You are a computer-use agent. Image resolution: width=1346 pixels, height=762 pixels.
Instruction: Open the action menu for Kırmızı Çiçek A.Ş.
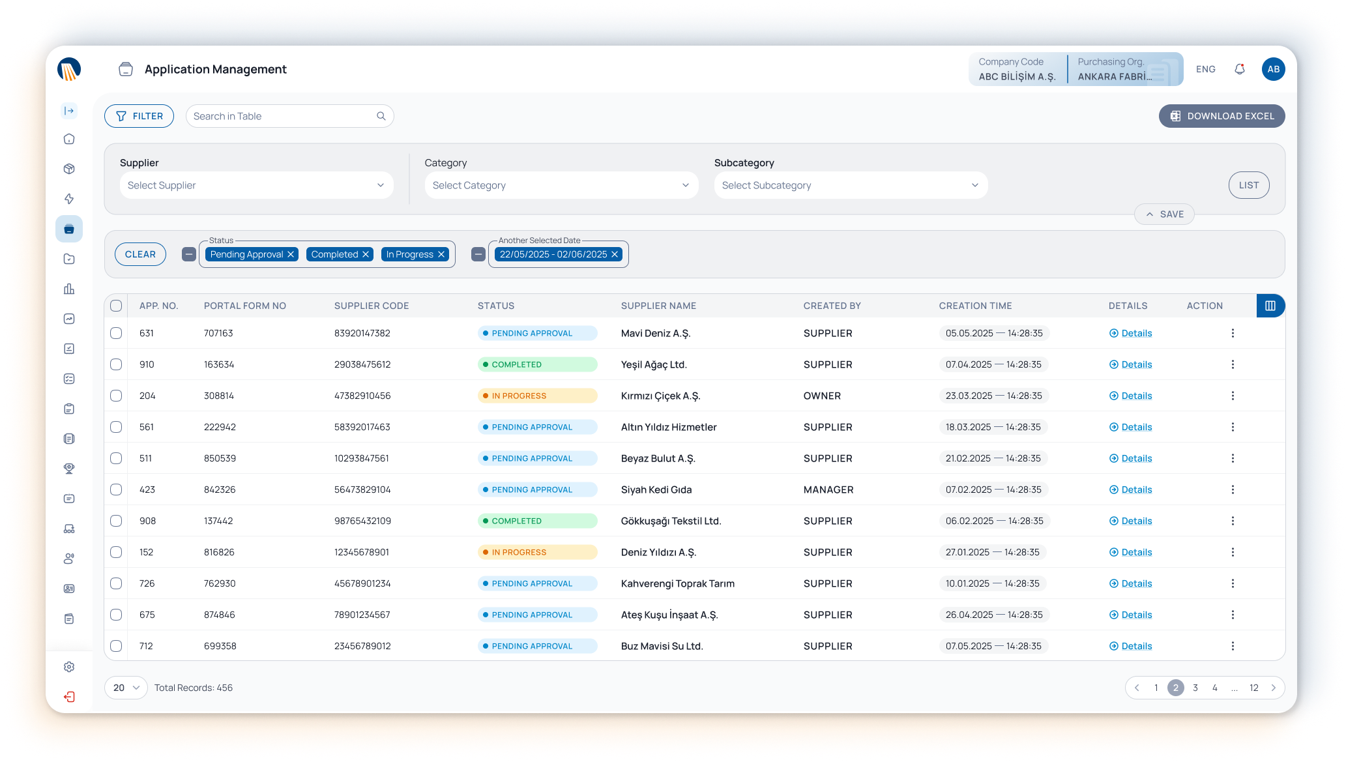(x=1233, y=396)
